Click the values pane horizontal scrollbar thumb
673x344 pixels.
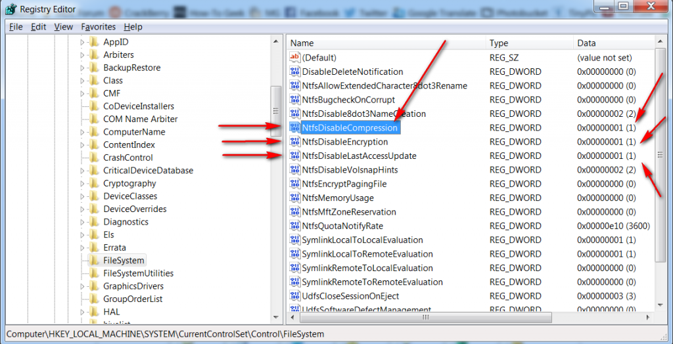(x=425, y=318)
